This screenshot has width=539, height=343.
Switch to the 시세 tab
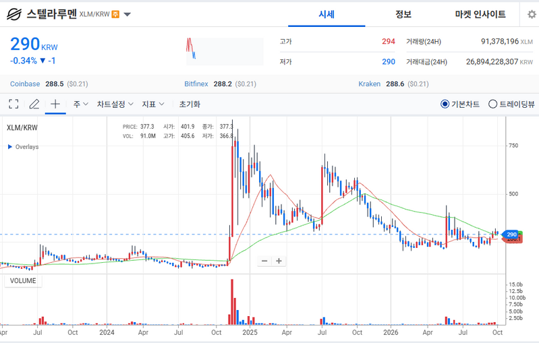327,14
